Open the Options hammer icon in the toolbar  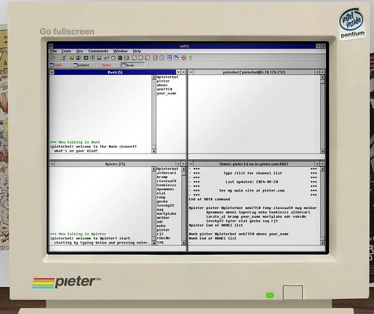coord(63,58)
